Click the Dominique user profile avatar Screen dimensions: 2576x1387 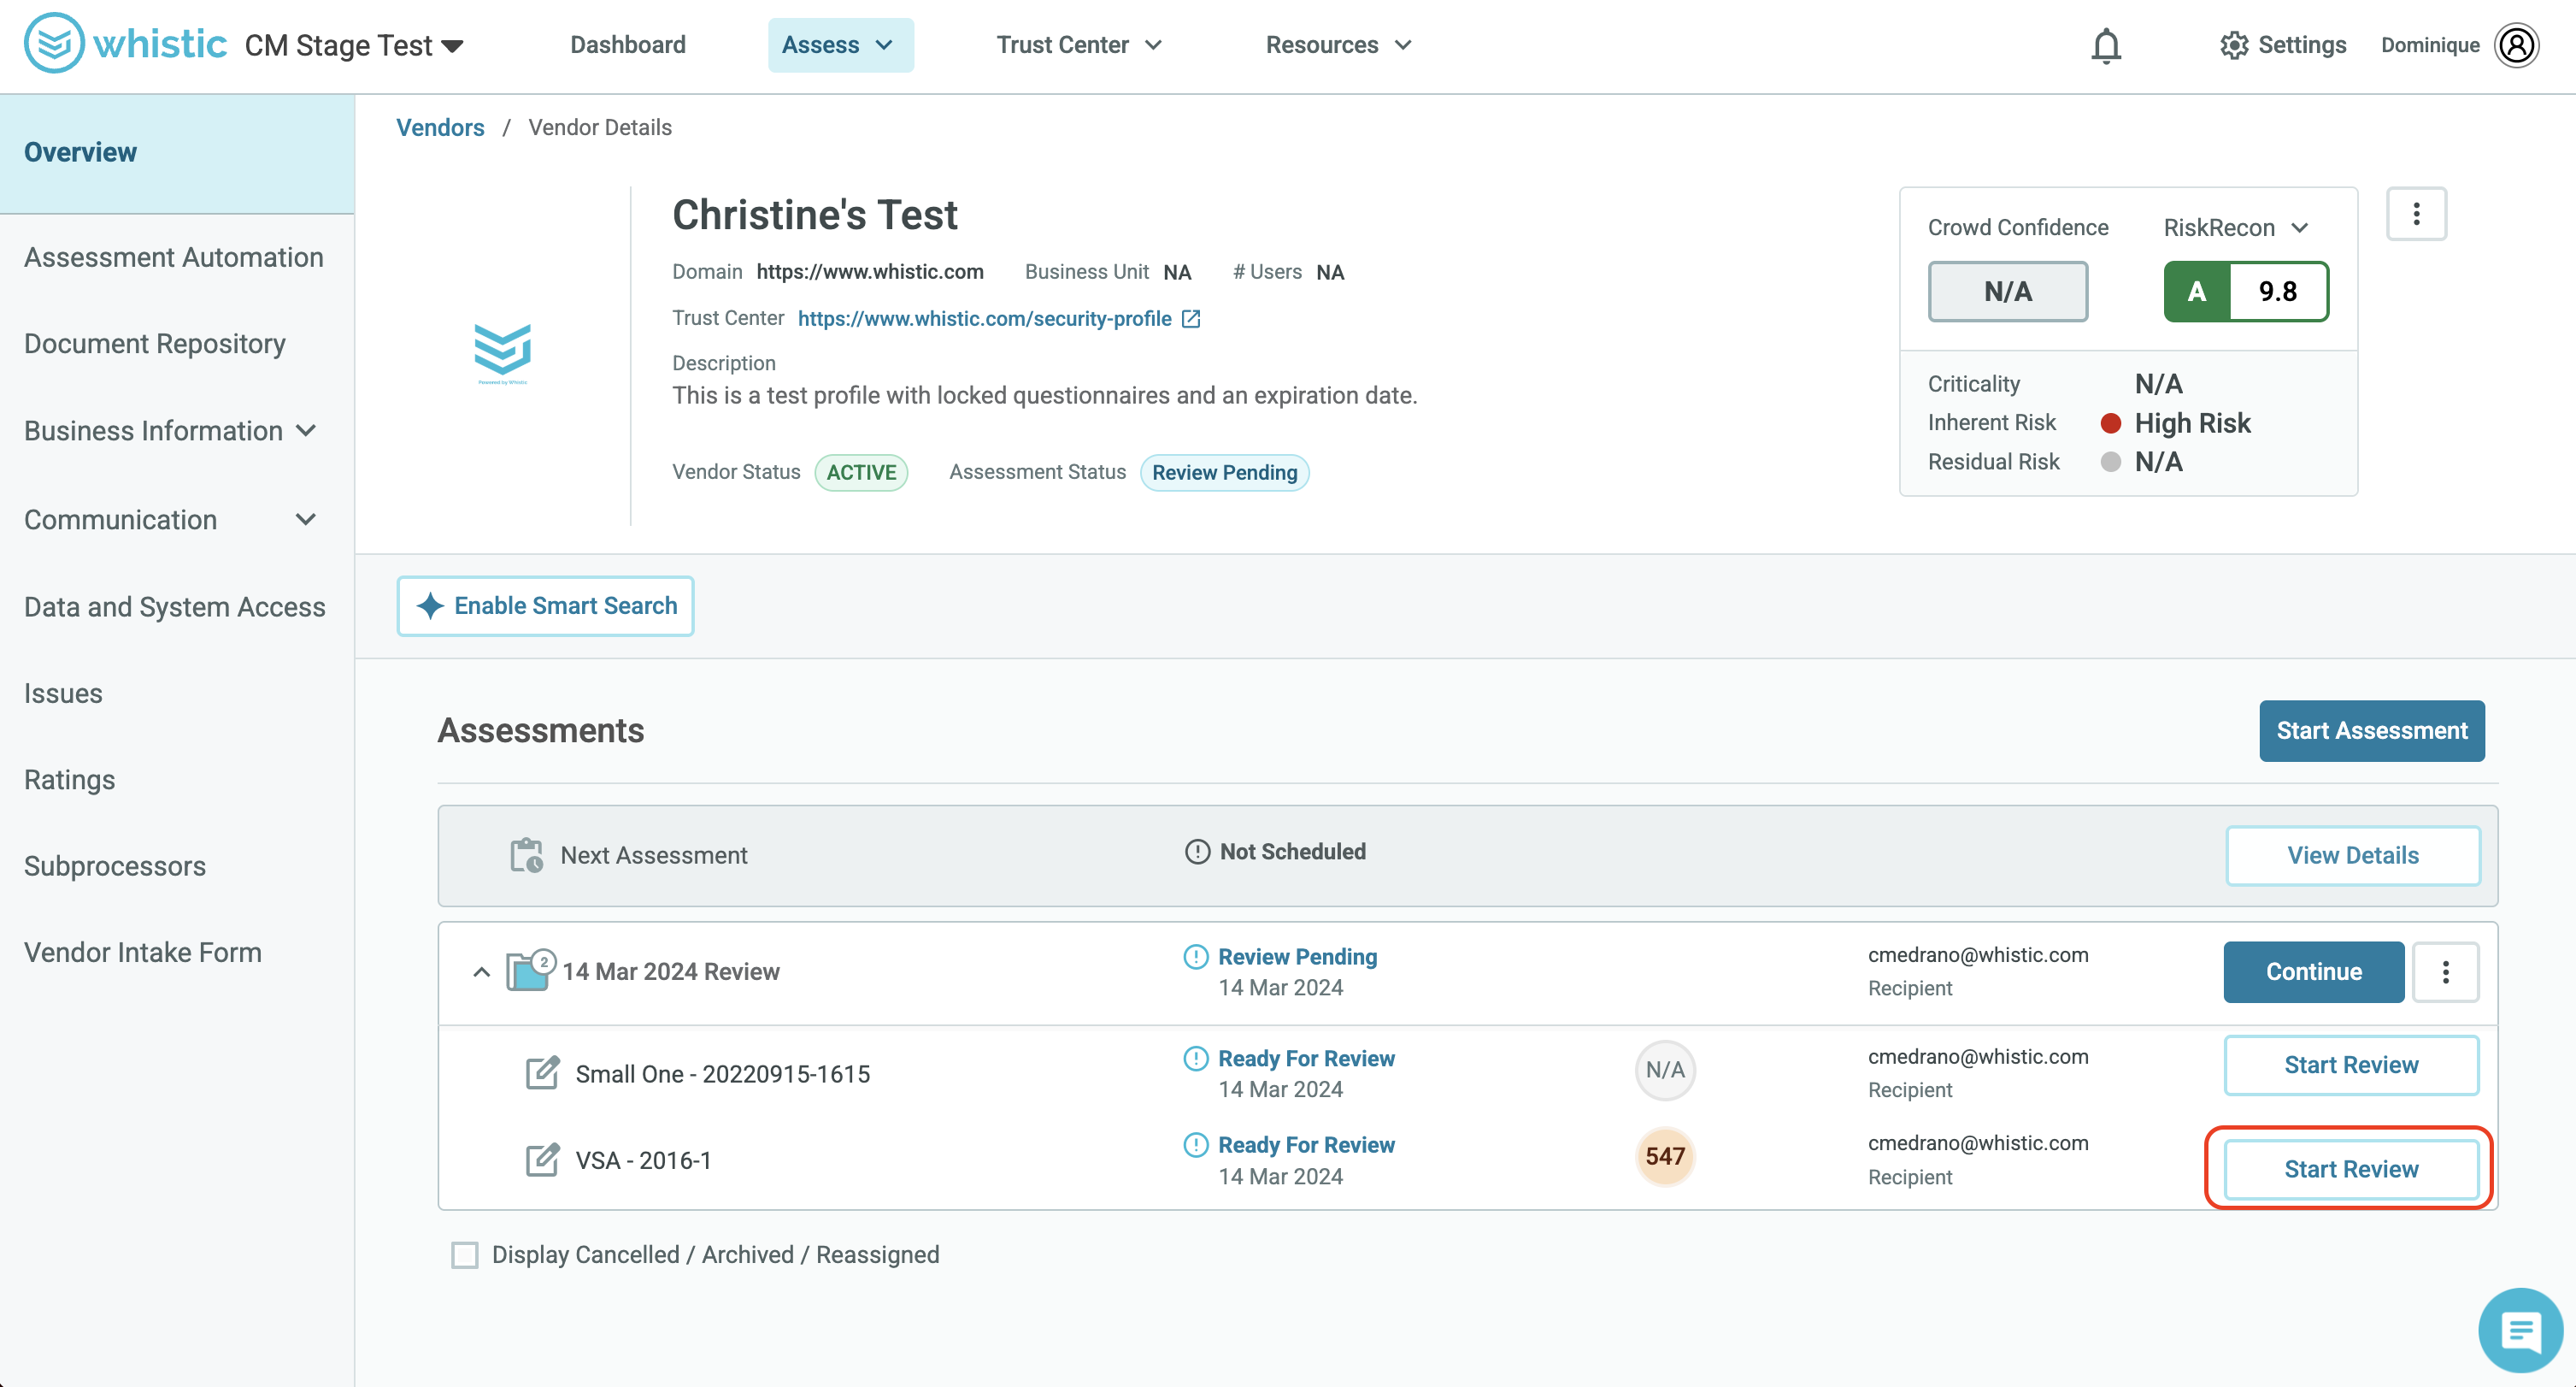point(2516,45)
